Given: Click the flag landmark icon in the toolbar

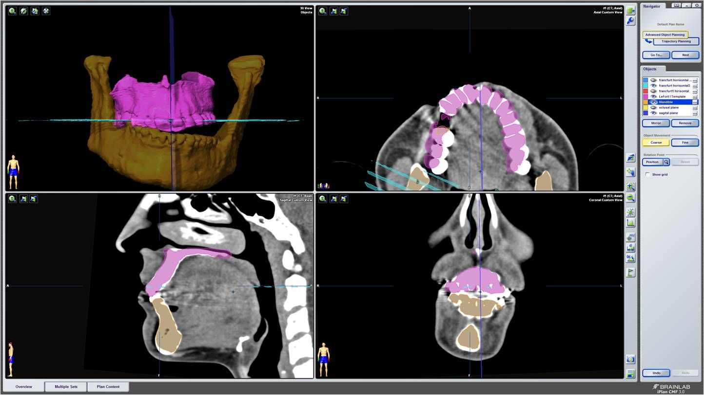Looking at the screenshot, I should 630,272.
